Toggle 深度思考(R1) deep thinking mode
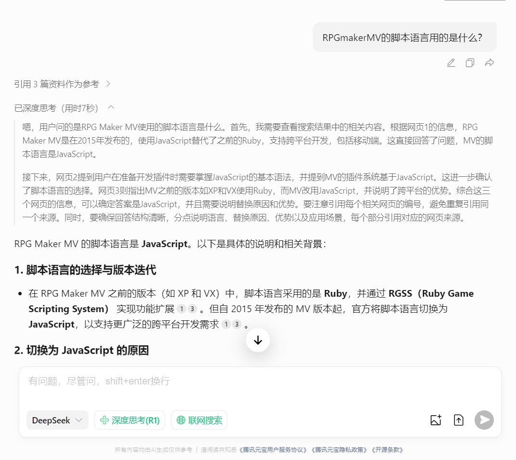The height and width of the screenshot is (460, 516). click(x=129, y=420)
